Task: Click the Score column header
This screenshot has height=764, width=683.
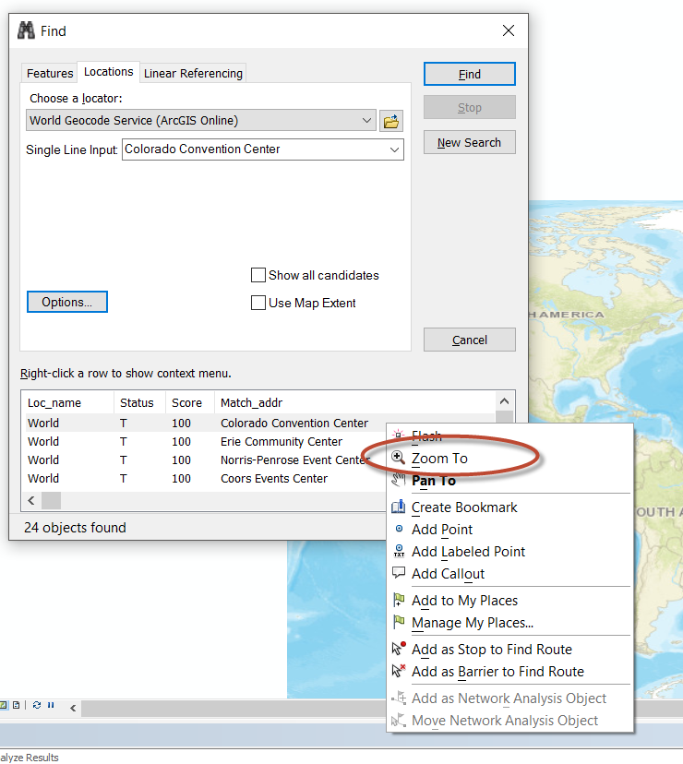Action: tap(190, 402)
